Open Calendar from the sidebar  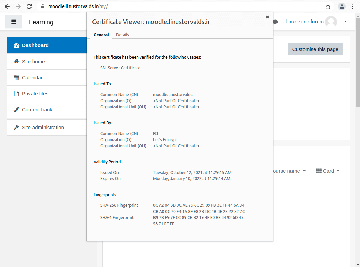[47, 78]
